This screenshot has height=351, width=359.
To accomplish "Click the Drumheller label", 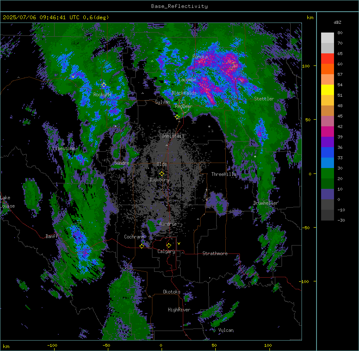I will [266, 203].
